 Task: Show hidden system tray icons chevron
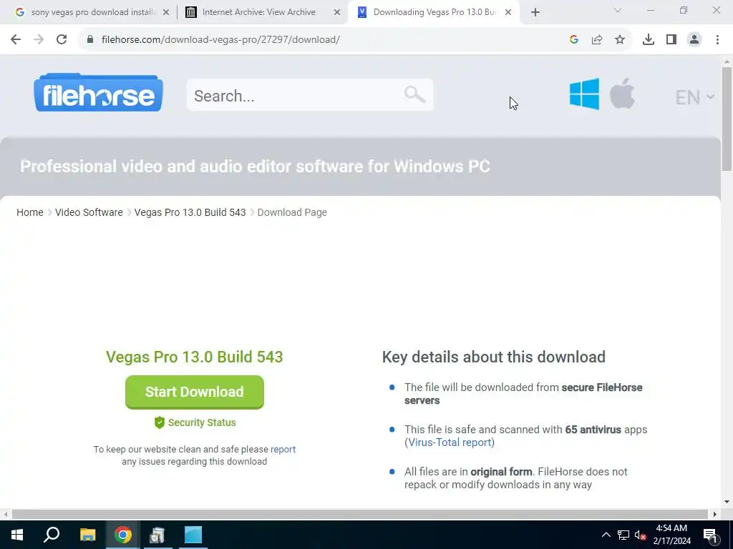pyautogui.click(x=606, y=535)
